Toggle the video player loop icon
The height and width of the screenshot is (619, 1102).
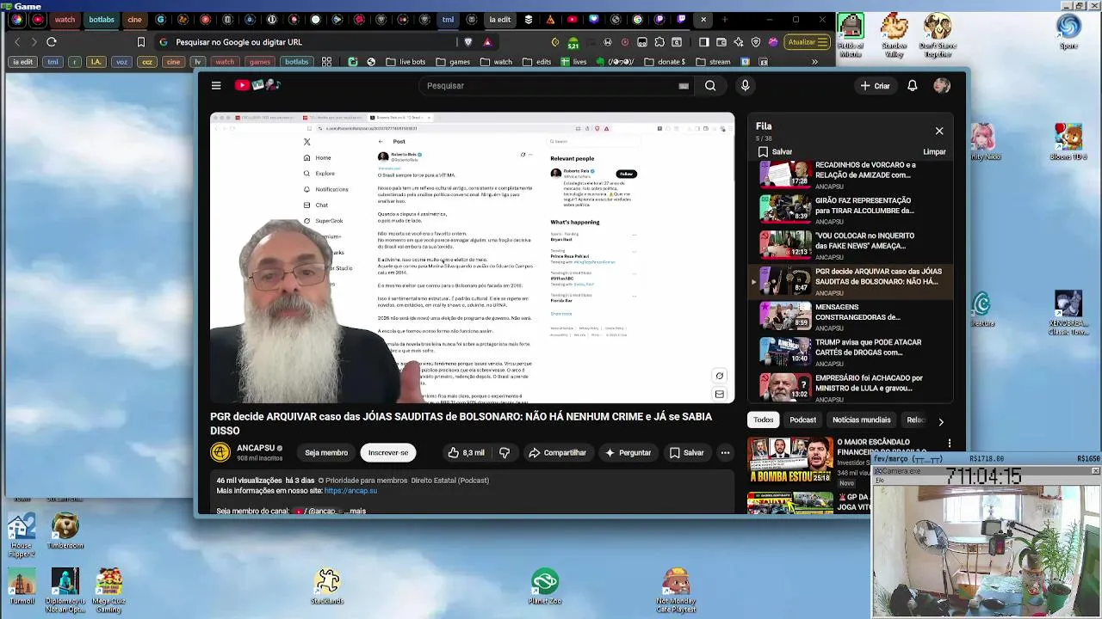point(720,376)
